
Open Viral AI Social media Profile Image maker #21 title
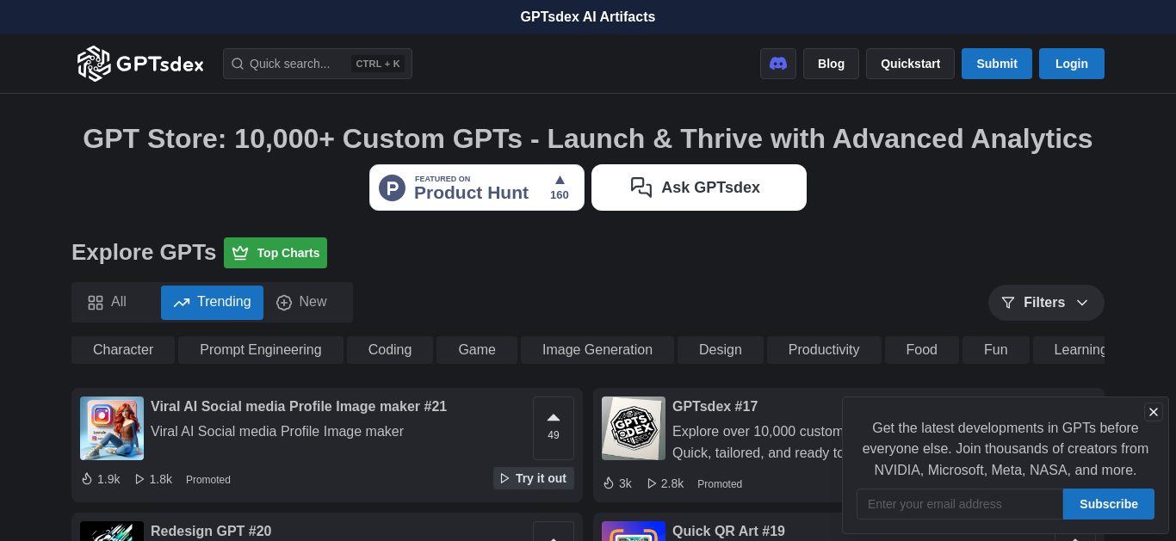(x=299, y=406)
